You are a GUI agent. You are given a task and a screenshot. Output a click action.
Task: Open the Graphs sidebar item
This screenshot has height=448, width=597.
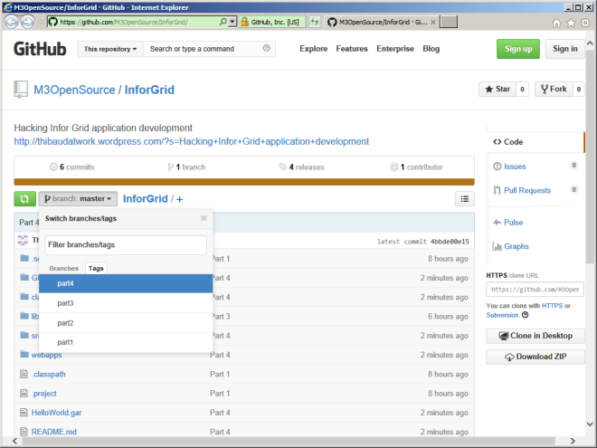[516, 246]
